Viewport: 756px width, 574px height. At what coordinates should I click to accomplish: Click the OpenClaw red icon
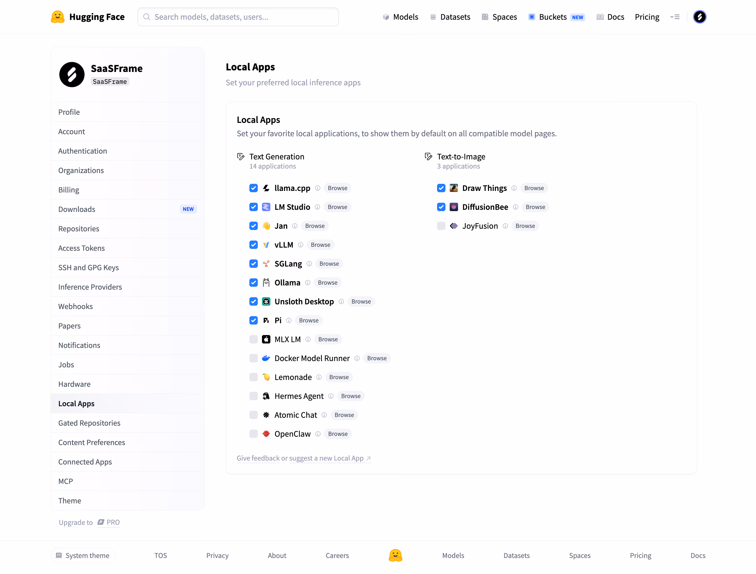[x=266, y=434]
